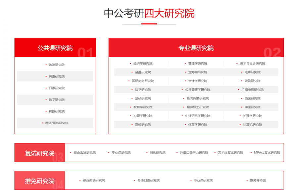Select 英语研究院 in the public courses list
Screen dimensions: 298x195
point(56,76)
